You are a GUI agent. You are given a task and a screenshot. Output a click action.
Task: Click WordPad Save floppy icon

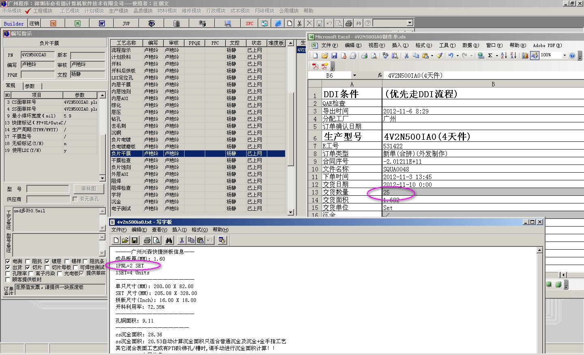coord(135,240)
